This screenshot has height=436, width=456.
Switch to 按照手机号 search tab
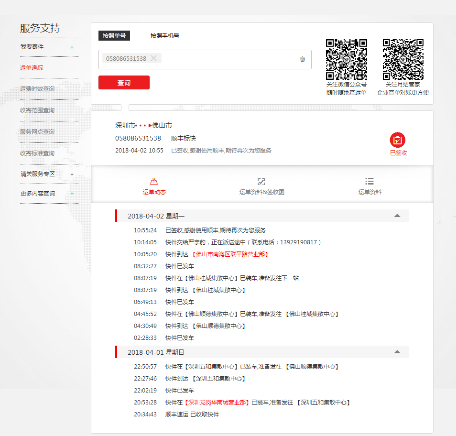pos(164,35)
